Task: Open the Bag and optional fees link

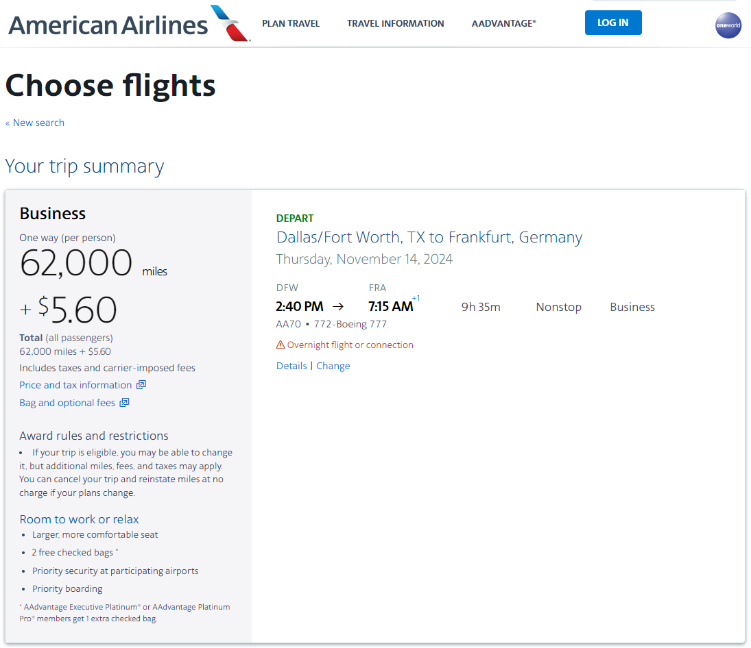Action: 67,403
